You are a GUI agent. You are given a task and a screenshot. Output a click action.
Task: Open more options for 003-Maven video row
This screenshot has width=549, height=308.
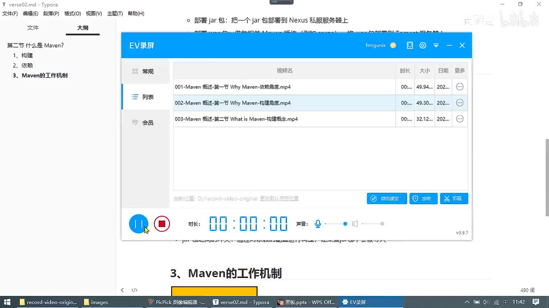(460, 119)
